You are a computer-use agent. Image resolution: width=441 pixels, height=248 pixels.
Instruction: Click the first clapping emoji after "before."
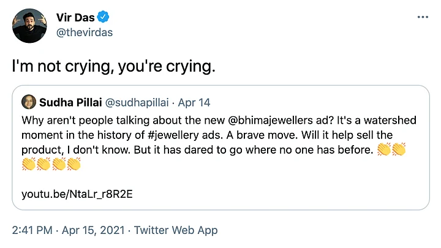[x=384, y=148]
